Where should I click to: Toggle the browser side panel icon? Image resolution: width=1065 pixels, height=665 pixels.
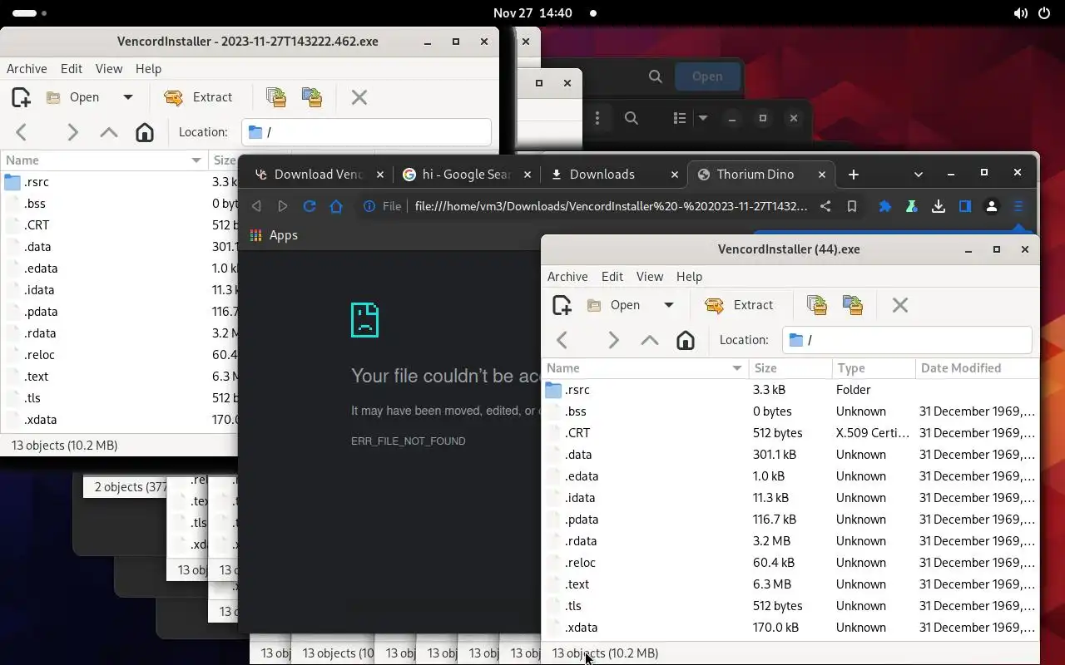[965, 206]
